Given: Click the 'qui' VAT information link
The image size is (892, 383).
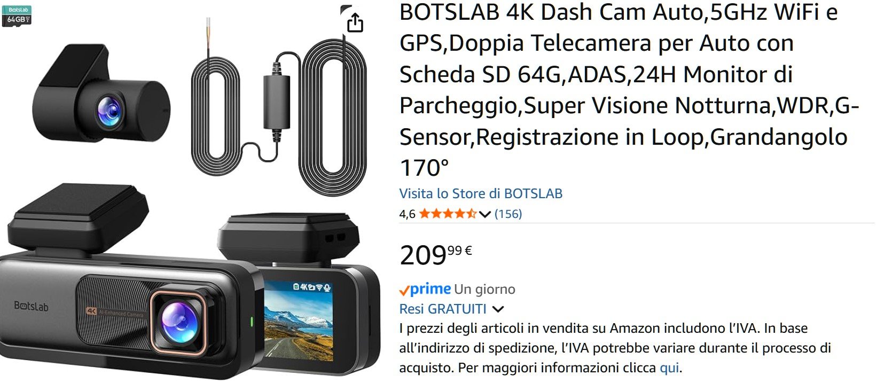Looking at the screenshot, I should click(x=669, y=368).
